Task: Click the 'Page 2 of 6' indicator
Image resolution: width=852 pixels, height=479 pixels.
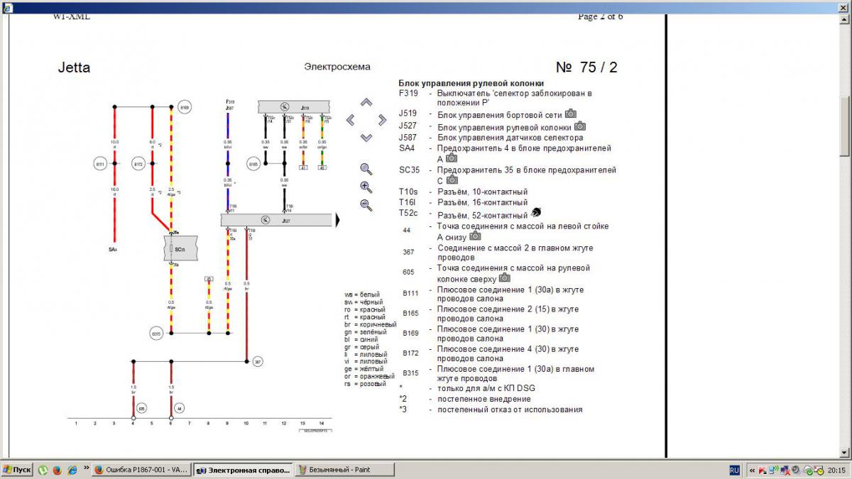Action: click(601, 17)
